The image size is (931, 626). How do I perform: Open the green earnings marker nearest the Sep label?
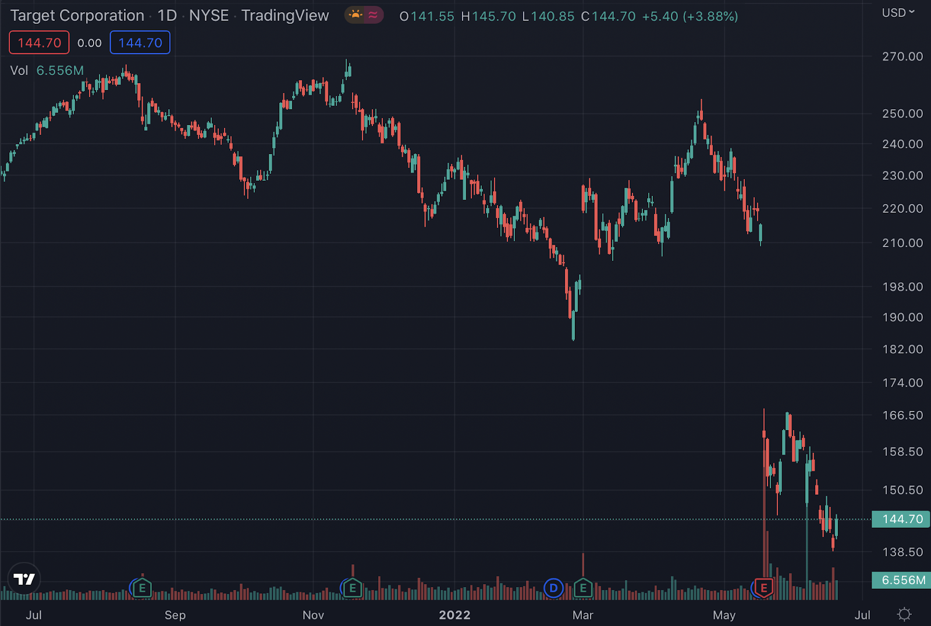[142, 588]
